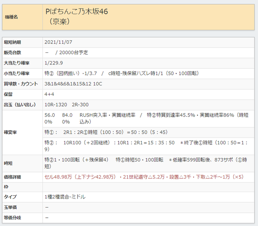Click the 枠 row label
The height and width of the screenshot is (226, 258).
tap(6, 187)
